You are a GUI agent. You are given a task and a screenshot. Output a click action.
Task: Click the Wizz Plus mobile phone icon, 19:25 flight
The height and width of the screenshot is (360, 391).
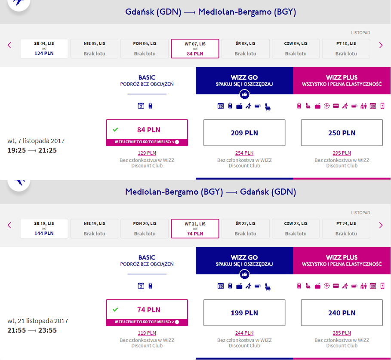[382, 106]
